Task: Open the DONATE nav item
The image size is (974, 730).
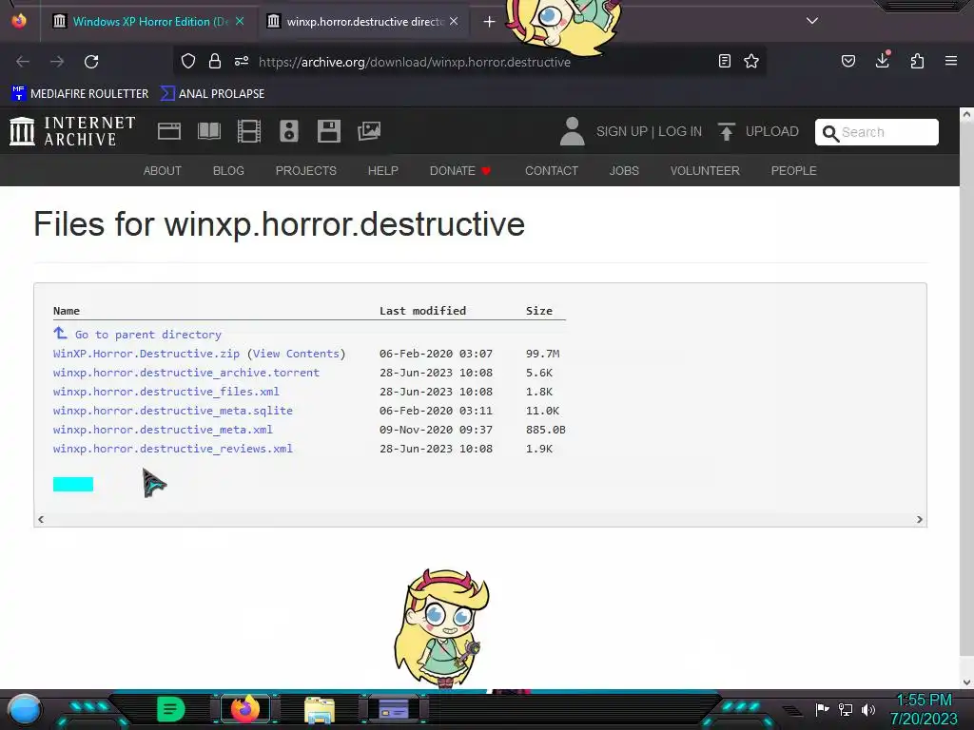Action: [460, 171]
